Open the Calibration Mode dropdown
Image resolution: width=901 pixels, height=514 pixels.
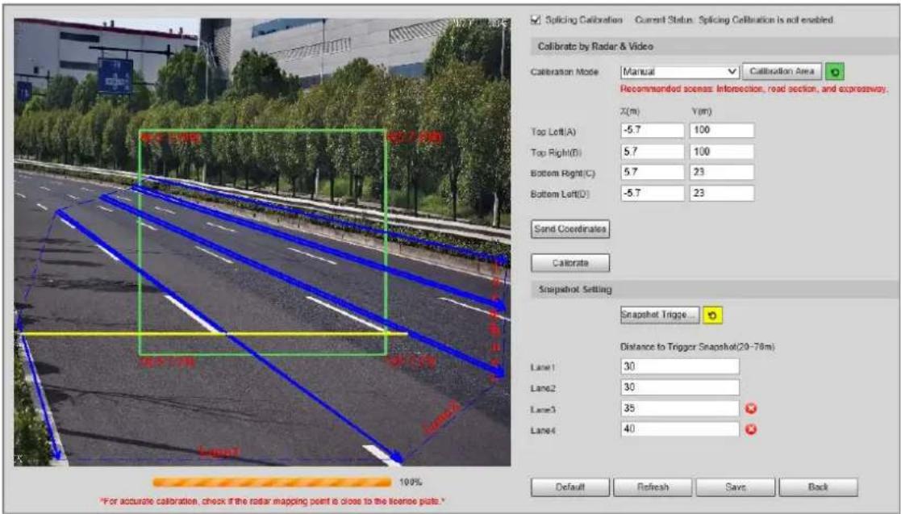680,72
